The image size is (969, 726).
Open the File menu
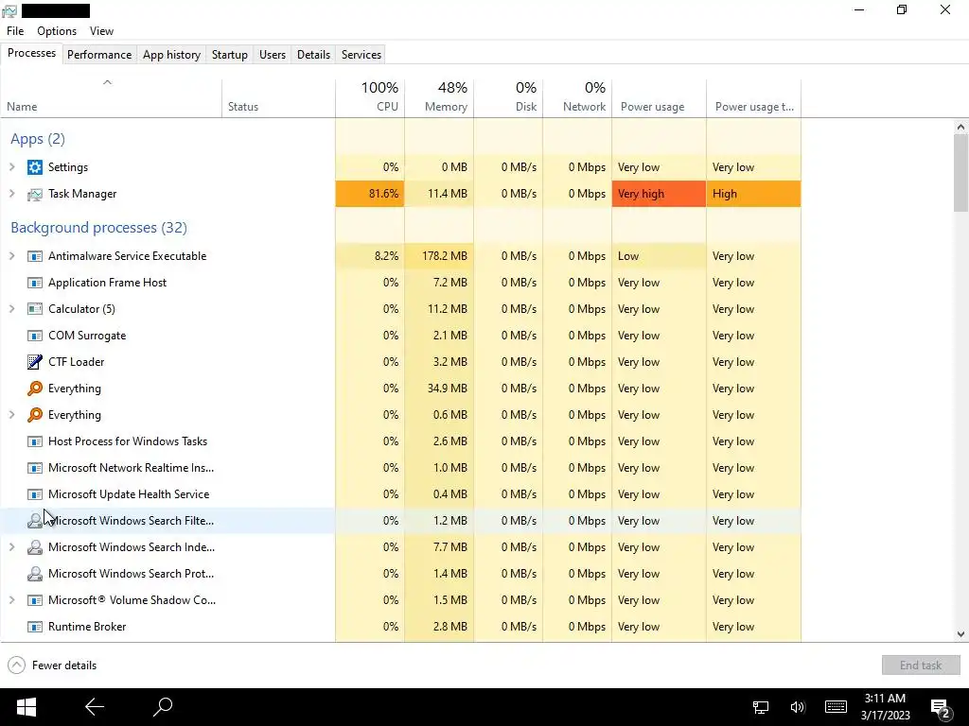coord(15,31)
